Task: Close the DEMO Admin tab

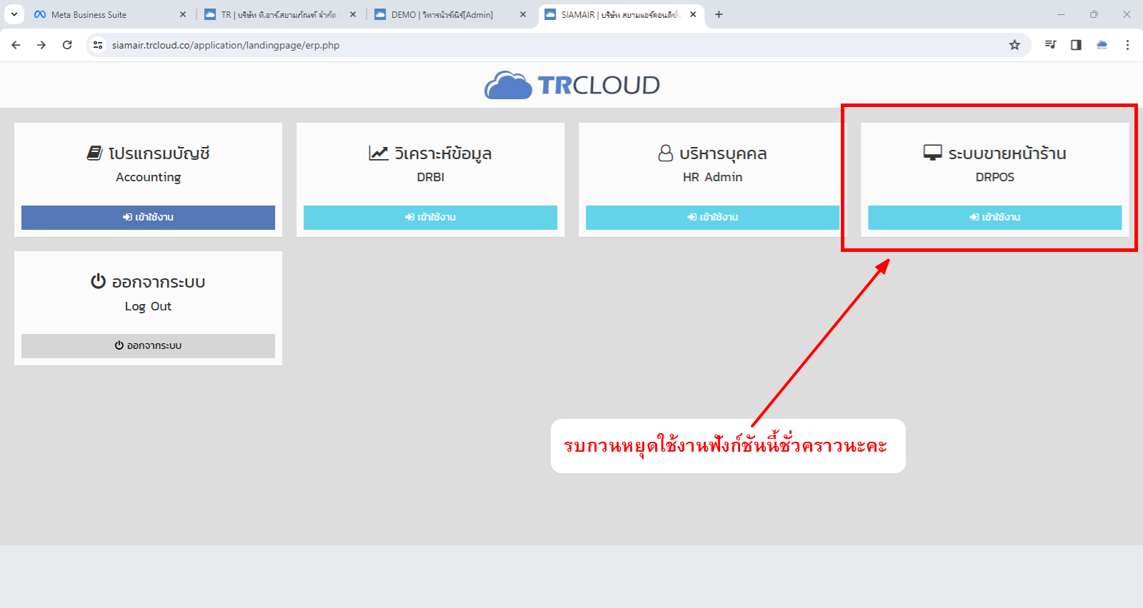Action: click(523, 14)
